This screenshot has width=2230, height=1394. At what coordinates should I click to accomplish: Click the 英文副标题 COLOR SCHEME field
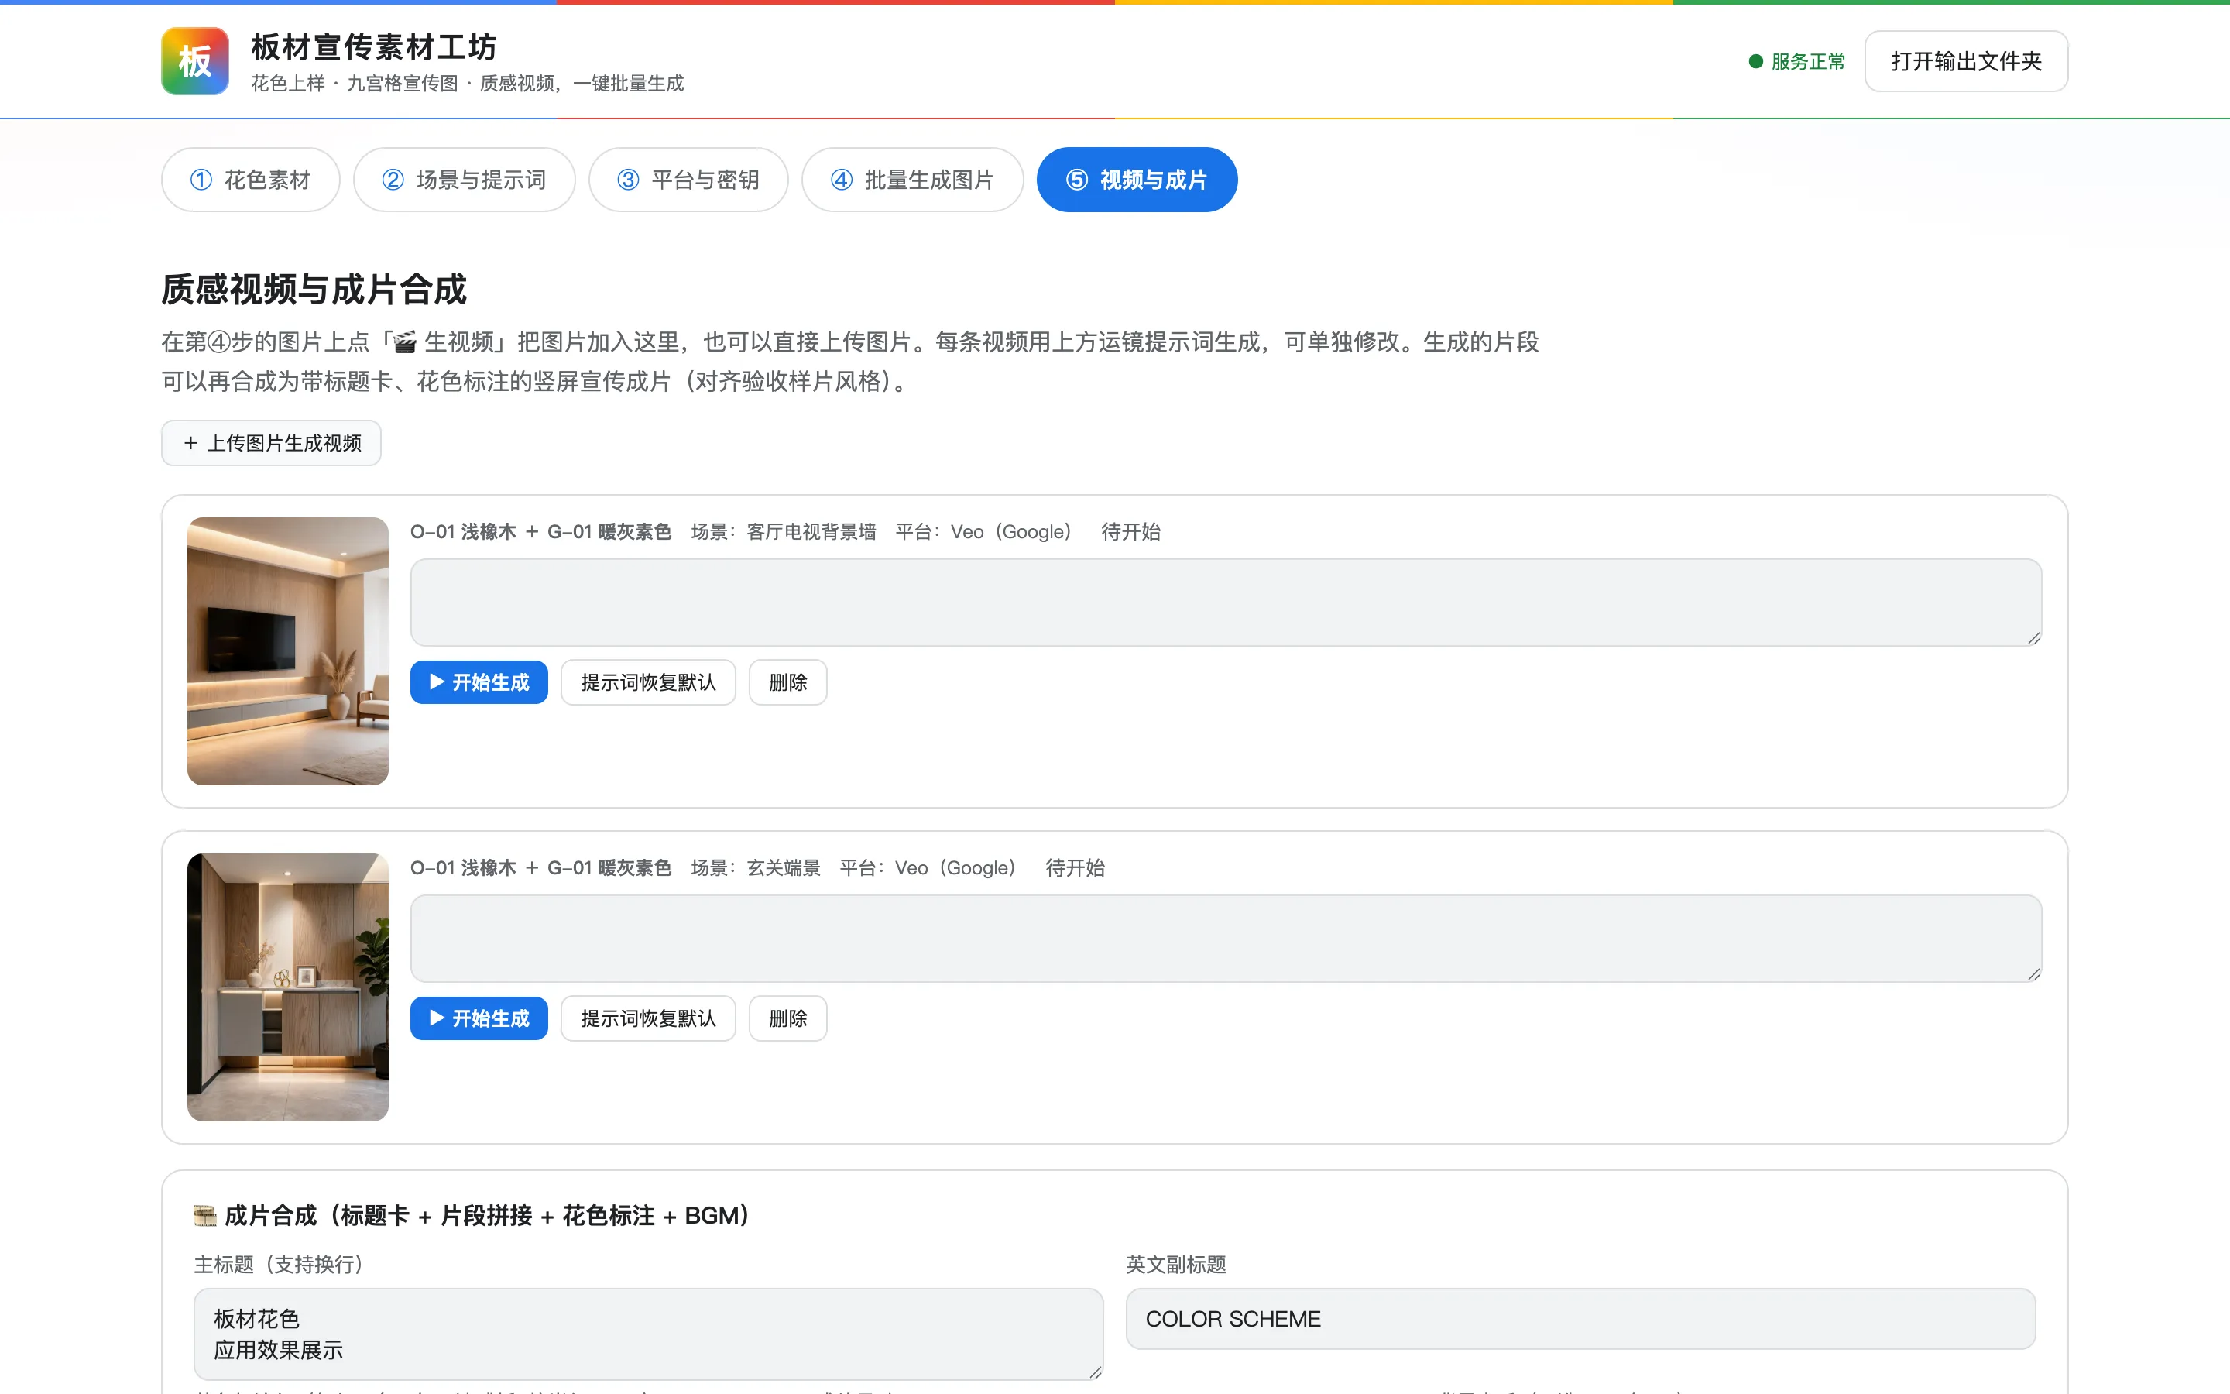click(1580, 1320)
